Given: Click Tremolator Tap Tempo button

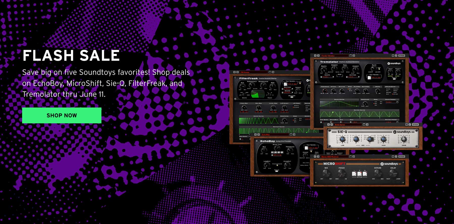Looking at the screenshot, I should tap(369, 78).
